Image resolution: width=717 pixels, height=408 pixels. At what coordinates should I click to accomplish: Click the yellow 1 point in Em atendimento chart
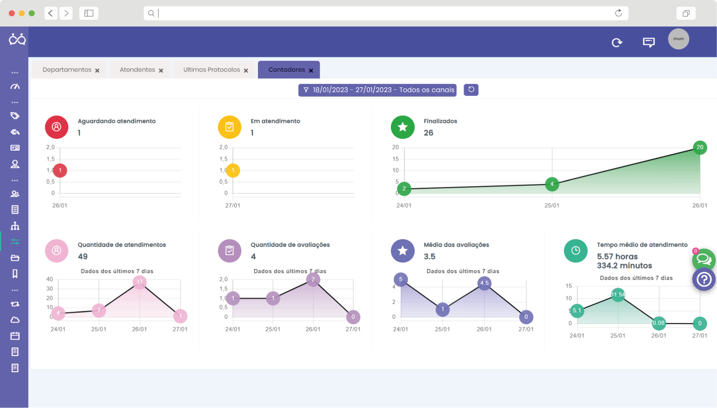coord(233,170)
